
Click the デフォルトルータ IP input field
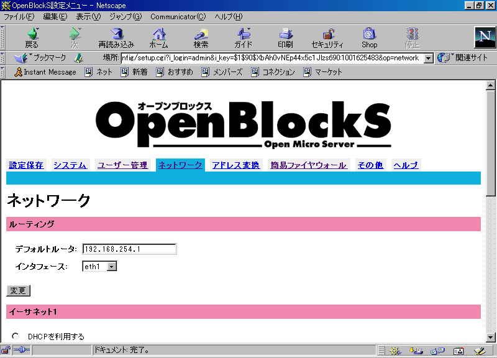point(129,249)
